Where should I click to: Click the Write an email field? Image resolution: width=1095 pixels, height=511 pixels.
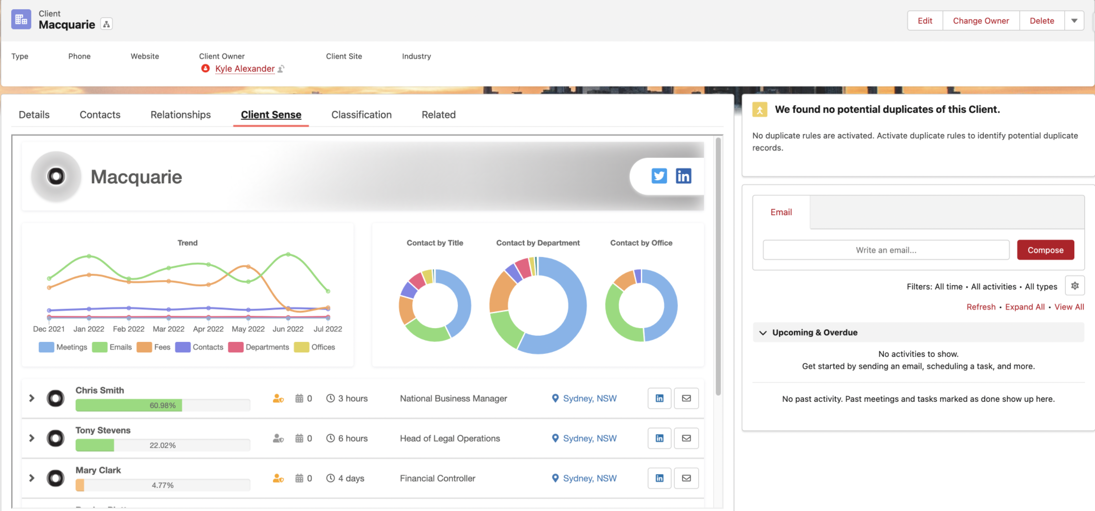[x=886, y=250]
